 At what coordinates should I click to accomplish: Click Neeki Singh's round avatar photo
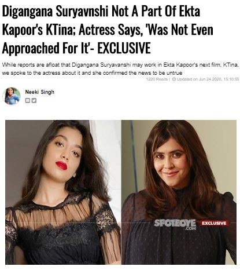coord(12,96)
